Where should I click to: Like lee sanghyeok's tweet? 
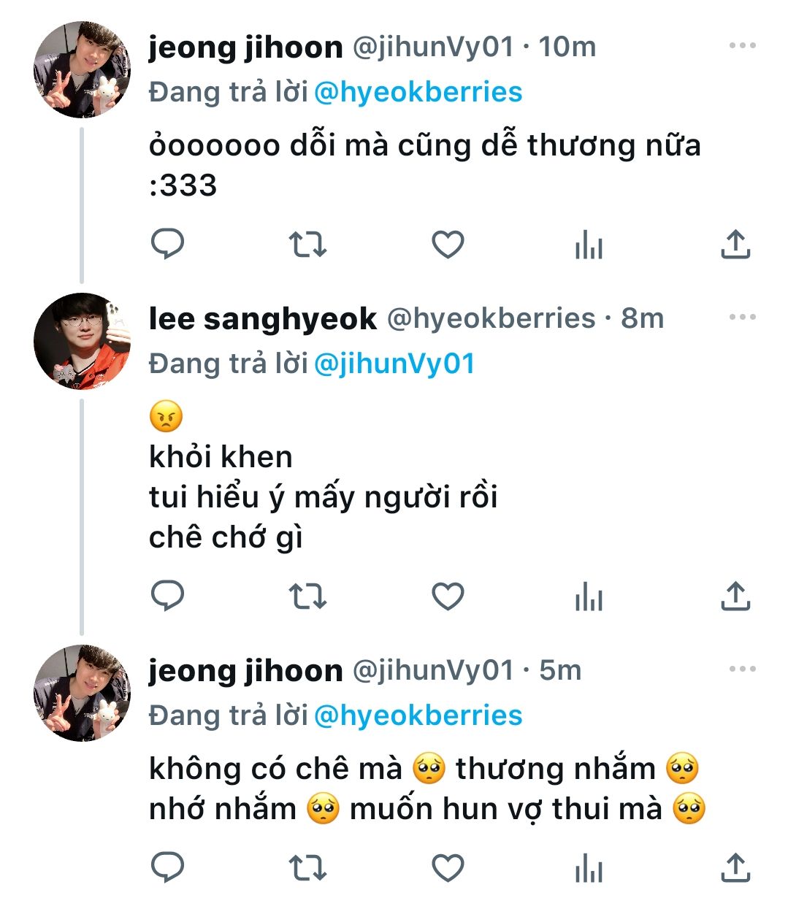(x=448, y=596)
